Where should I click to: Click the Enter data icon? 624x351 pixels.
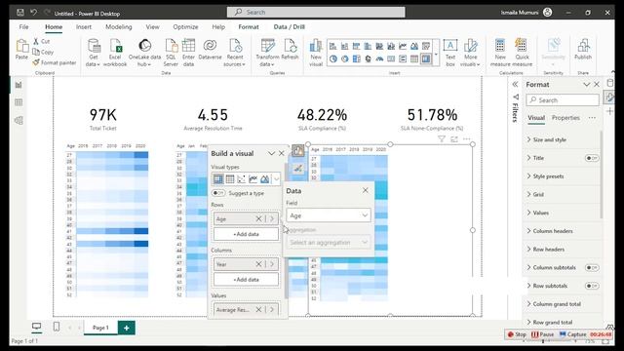point(188,53)
